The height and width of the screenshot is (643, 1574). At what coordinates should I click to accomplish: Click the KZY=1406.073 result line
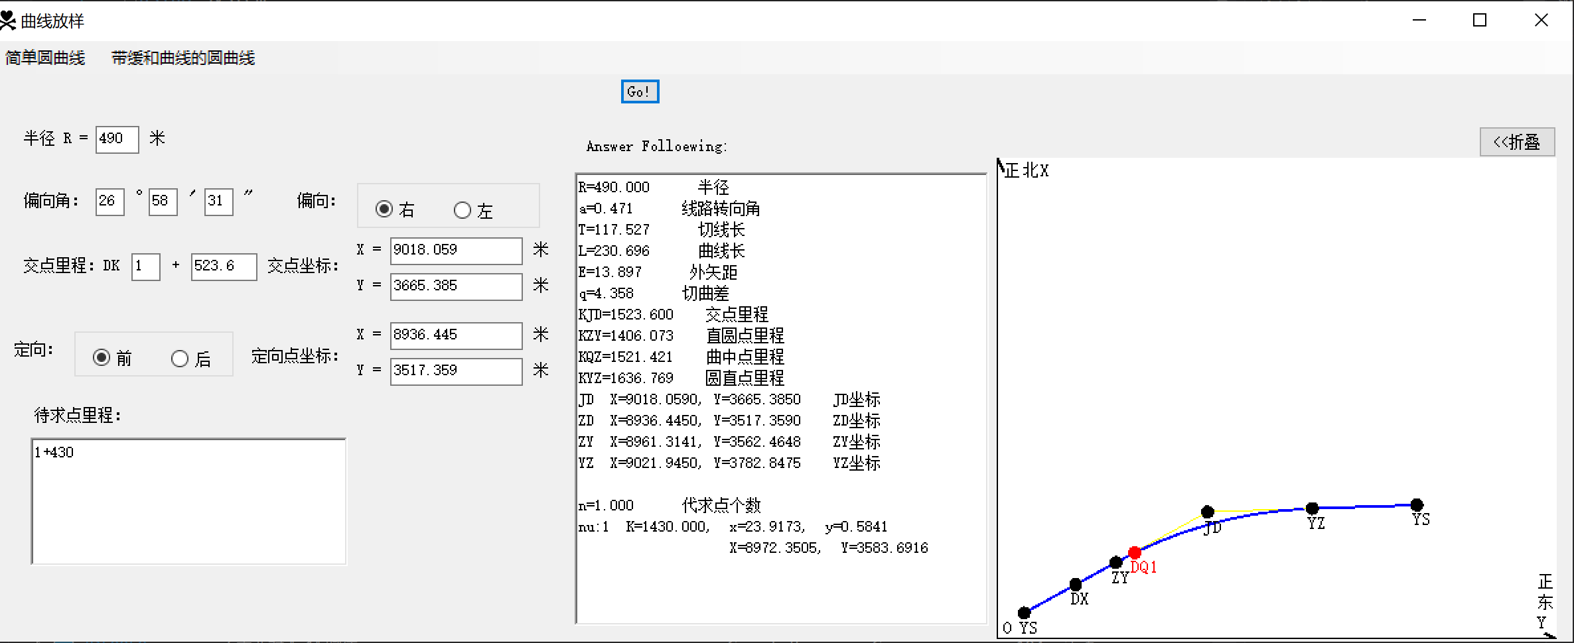[681, 335]
